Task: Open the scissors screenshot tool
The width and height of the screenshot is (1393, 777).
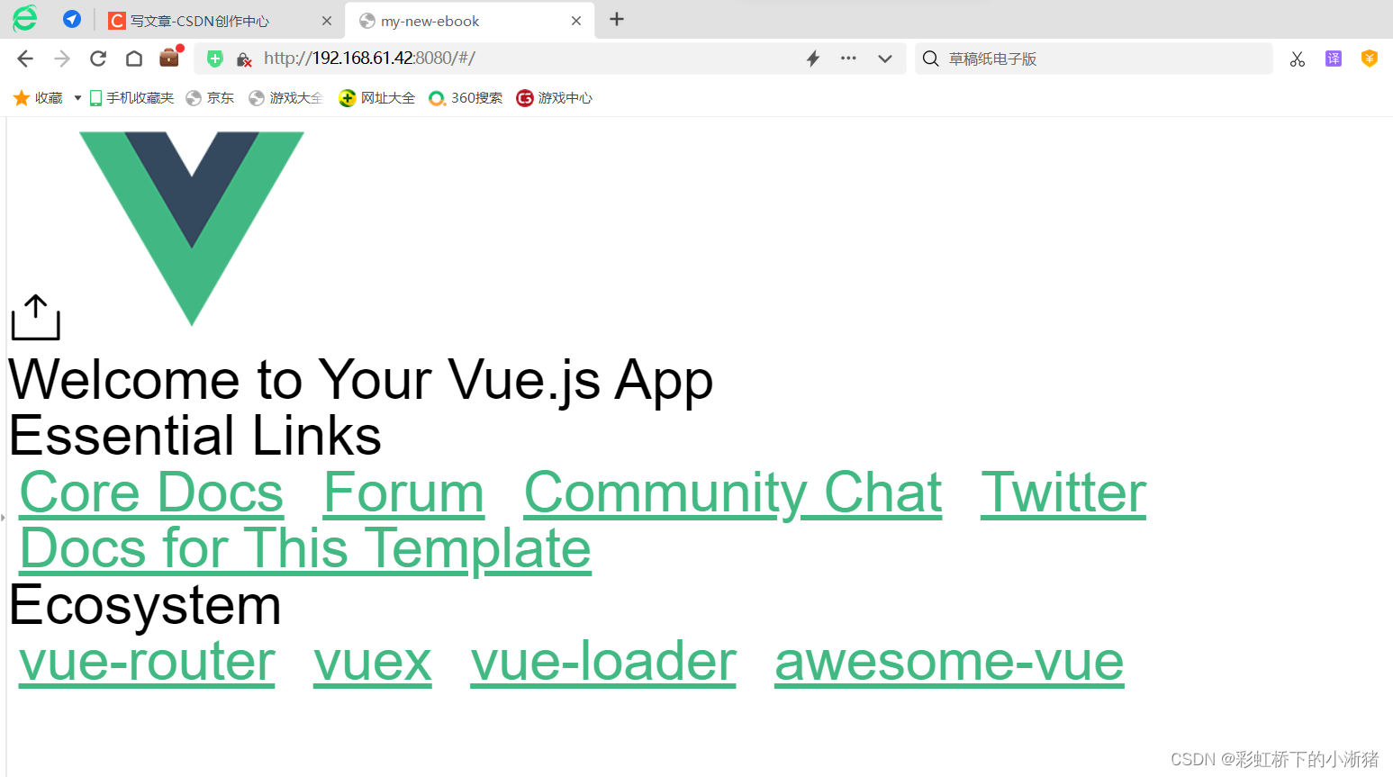Action: (1298, 59)
